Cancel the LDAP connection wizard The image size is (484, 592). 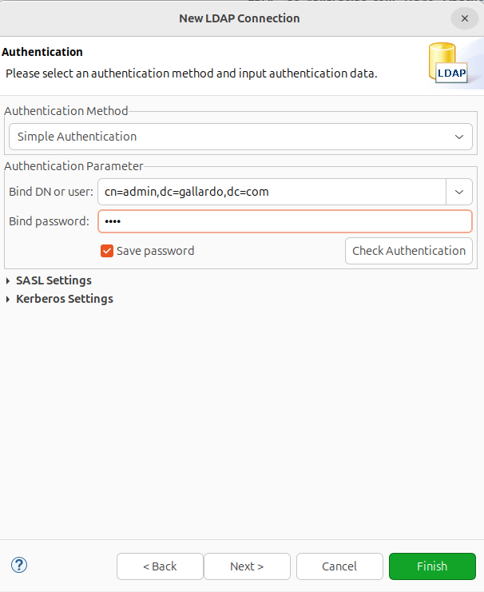pos(339,566)
